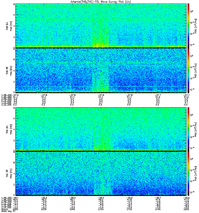Click the 2040 time tick label

(72, 209)
